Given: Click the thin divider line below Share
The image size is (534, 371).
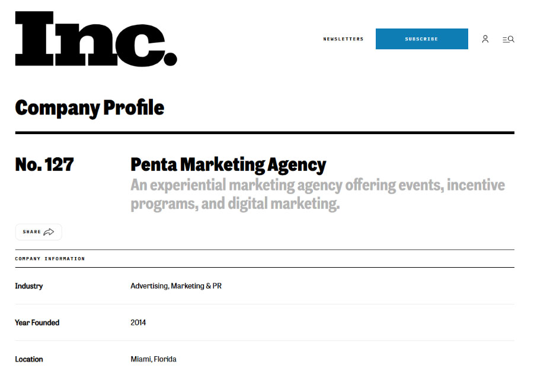Looking at the screenshot, I should pyautogui.click(x=264, y=250).
